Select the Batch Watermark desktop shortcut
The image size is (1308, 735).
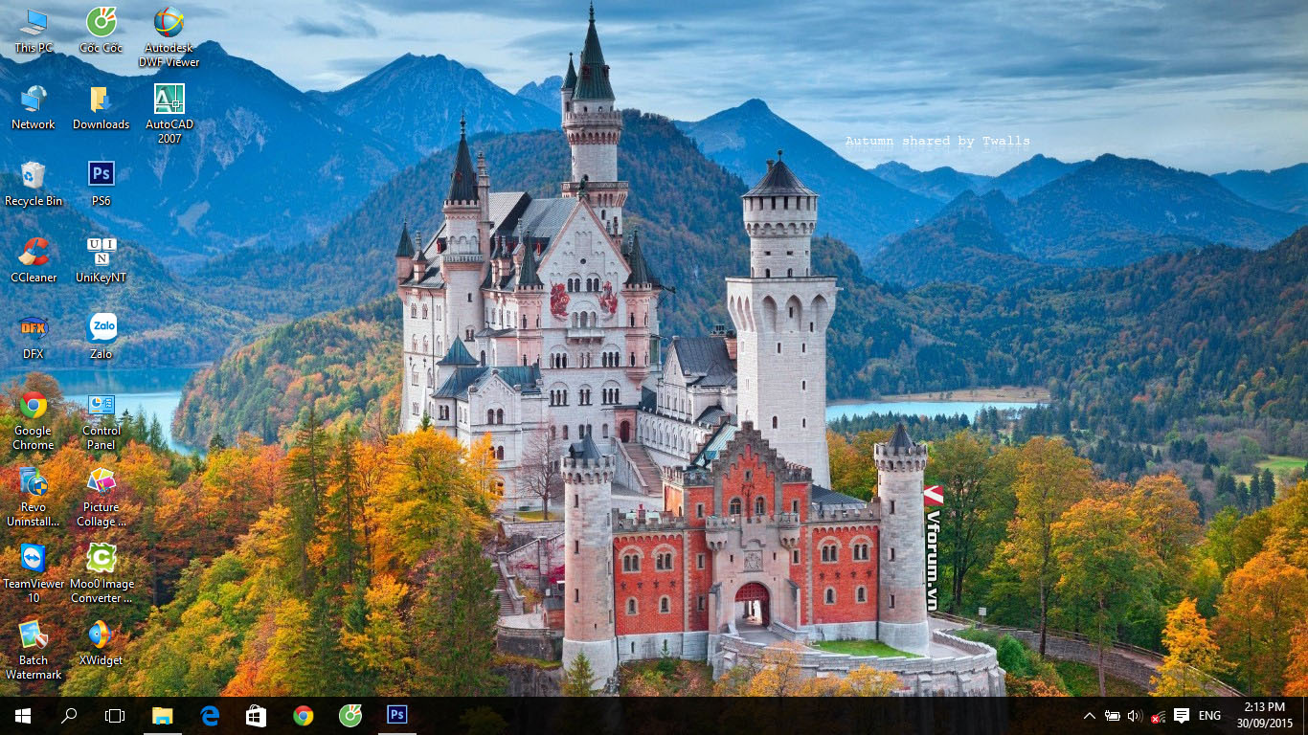click(x=34, y=650)
